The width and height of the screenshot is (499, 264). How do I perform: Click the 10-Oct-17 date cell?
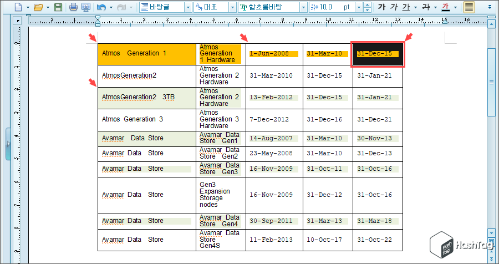pyautogui.click(x=328, y=240)
